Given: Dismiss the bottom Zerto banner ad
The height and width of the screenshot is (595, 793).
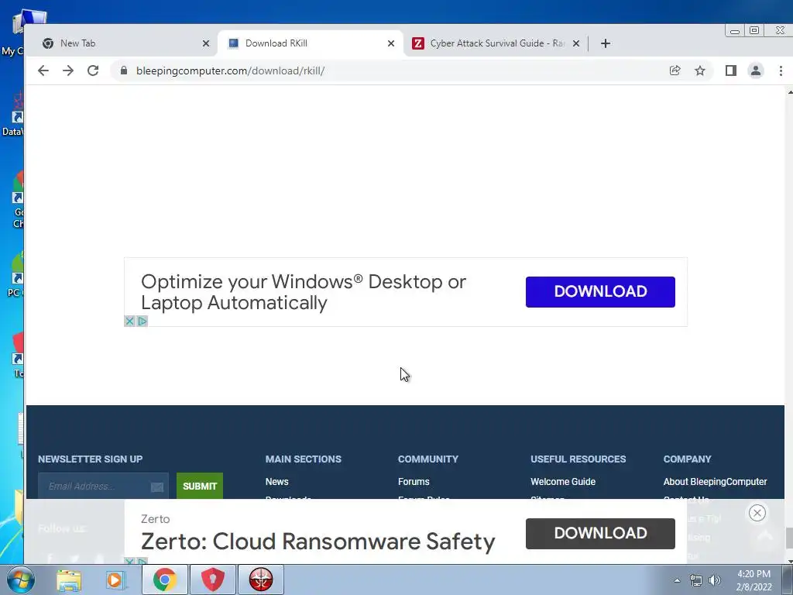Looking at the screenshot, I should click(x=757, y=513).
